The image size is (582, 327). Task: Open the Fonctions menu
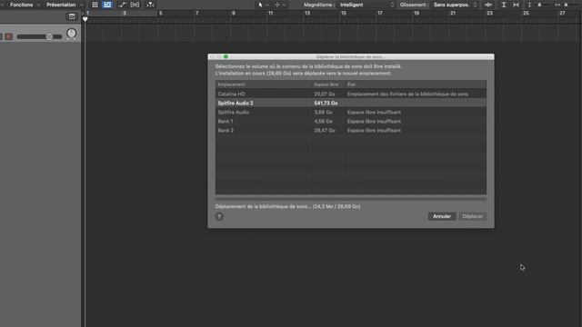22,5
